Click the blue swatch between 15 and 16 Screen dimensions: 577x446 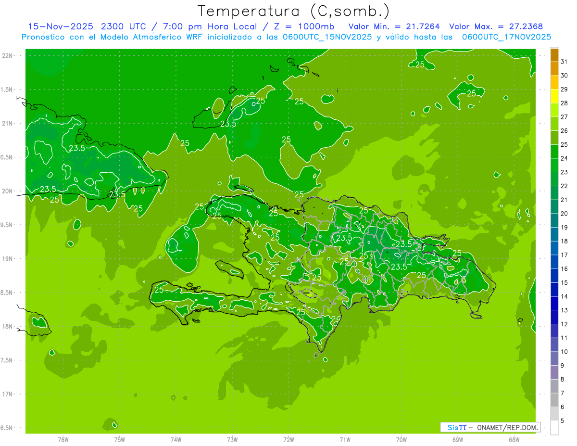click(x=554, y=276)
